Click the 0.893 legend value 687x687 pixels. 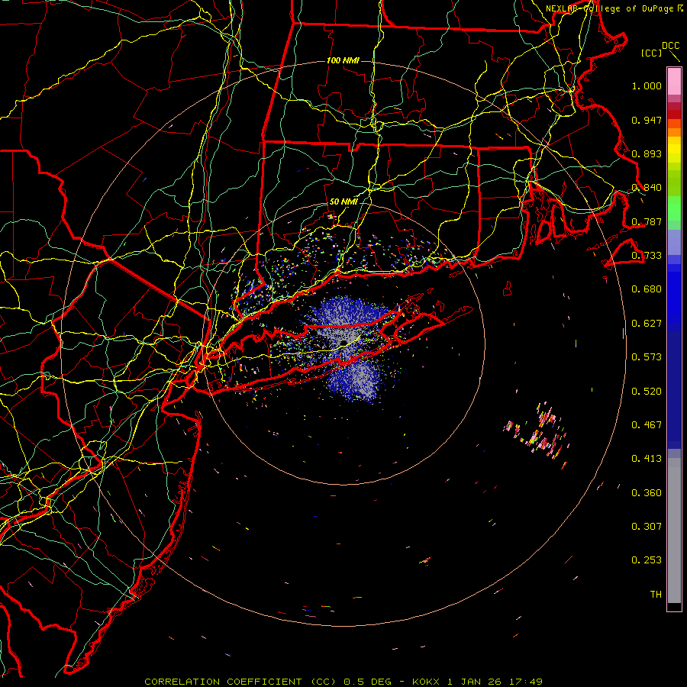coord(647,153)
